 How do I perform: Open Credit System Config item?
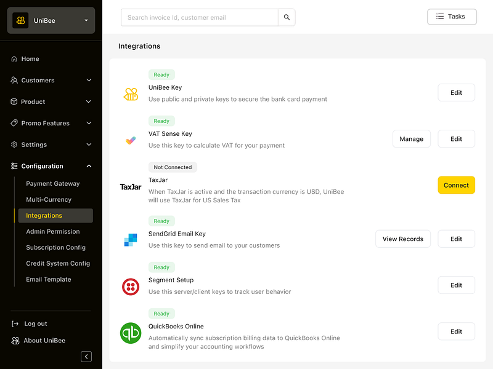(58, 264)
